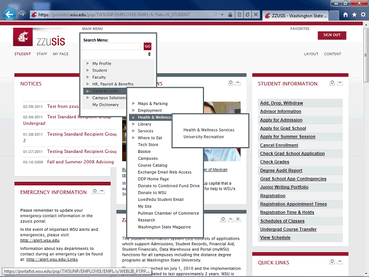
Task: Click the Refresh icon in the address bar
Action: click(x=247, y=14)
